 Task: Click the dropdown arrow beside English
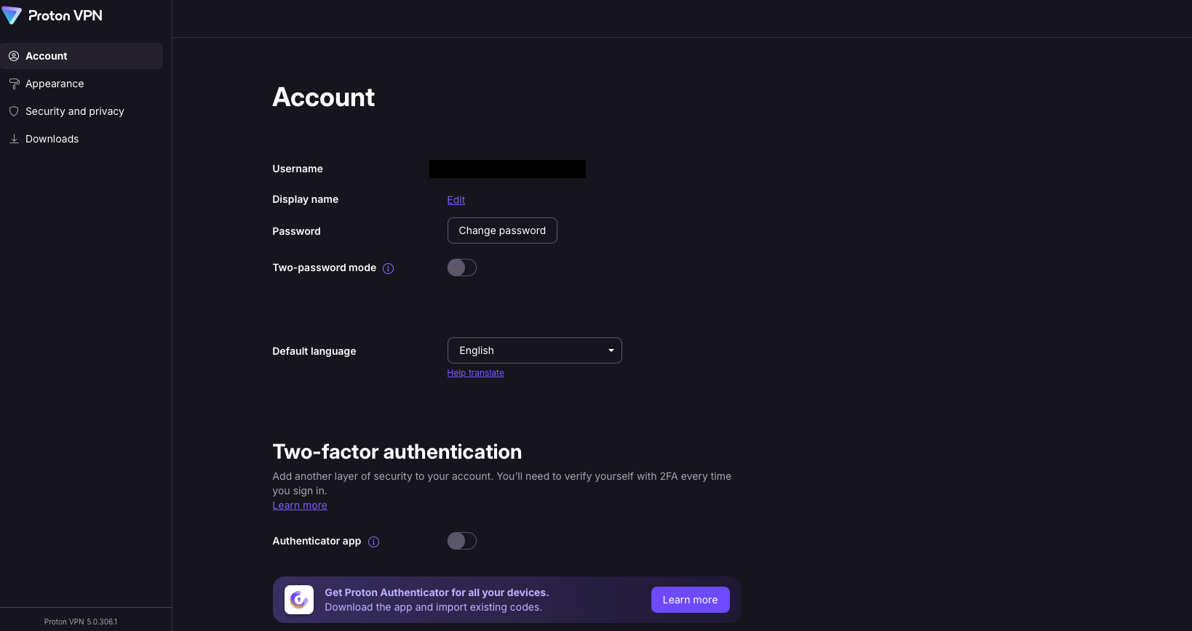click(611, 350)
